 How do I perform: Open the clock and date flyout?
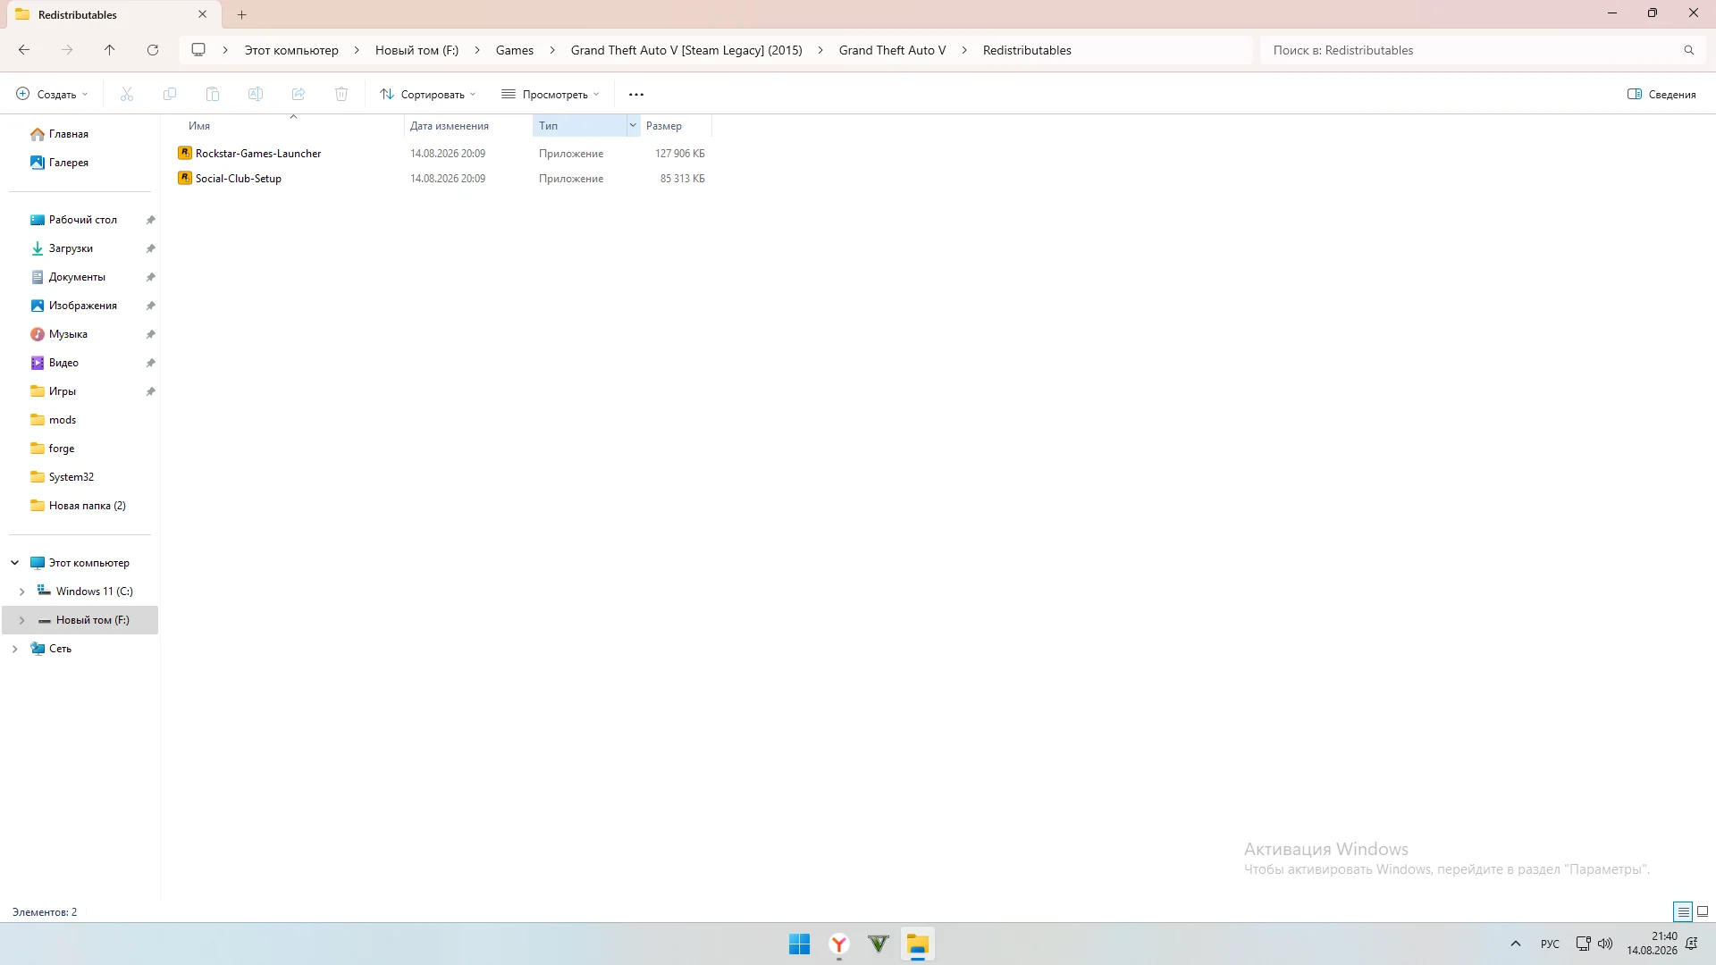click(1652, 944)
